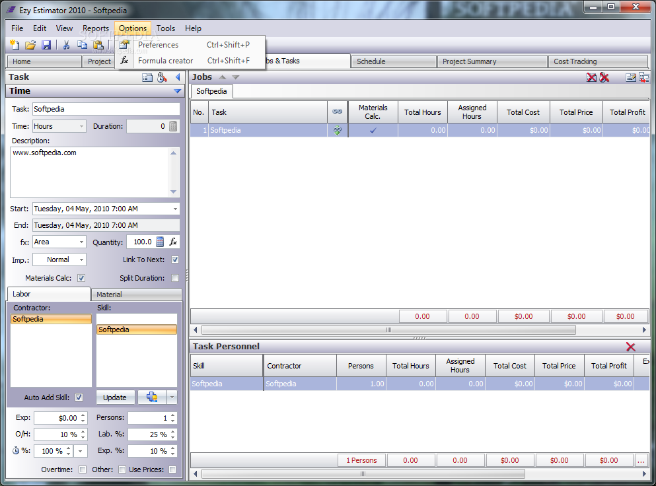Viewport: 656px width, 486px height.
Task: Enable the Other checkbox
Action: 122,469
